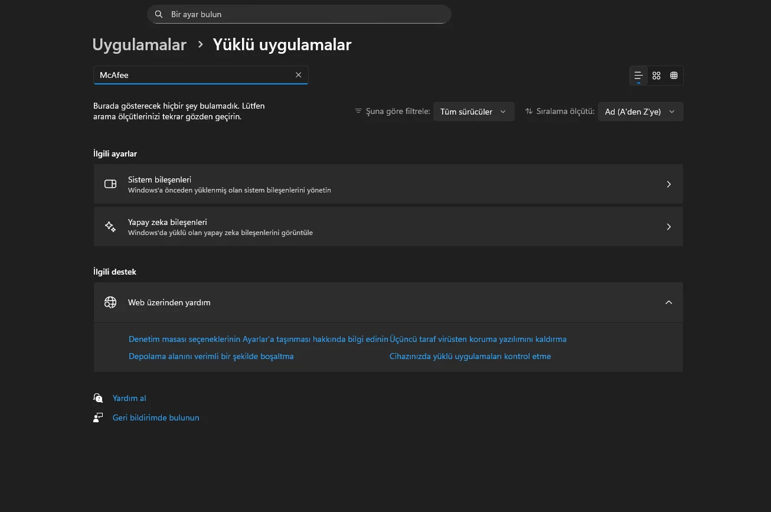Screen dimensions: 771x512
Task: Select the Yüklü uygulamalar breadcrumb item
Action: point(282,44)
